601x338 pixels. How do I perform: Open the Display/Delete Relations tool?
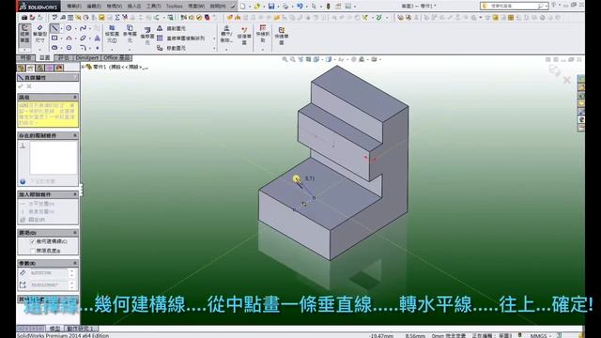(x=226, y=34)
